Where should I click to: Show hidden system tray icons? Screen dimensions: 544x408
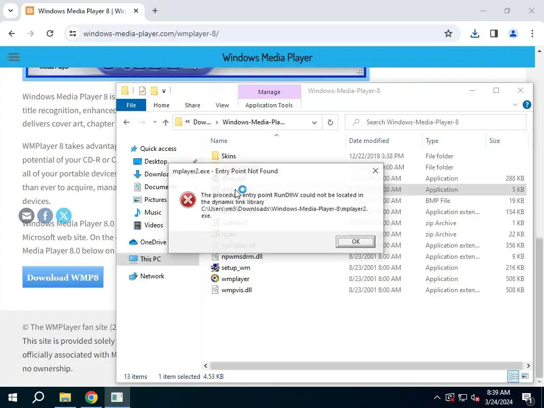(437, 397)
